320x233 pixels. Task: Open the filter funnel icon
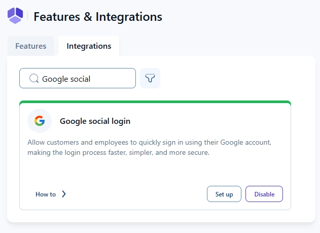point(150,78)
